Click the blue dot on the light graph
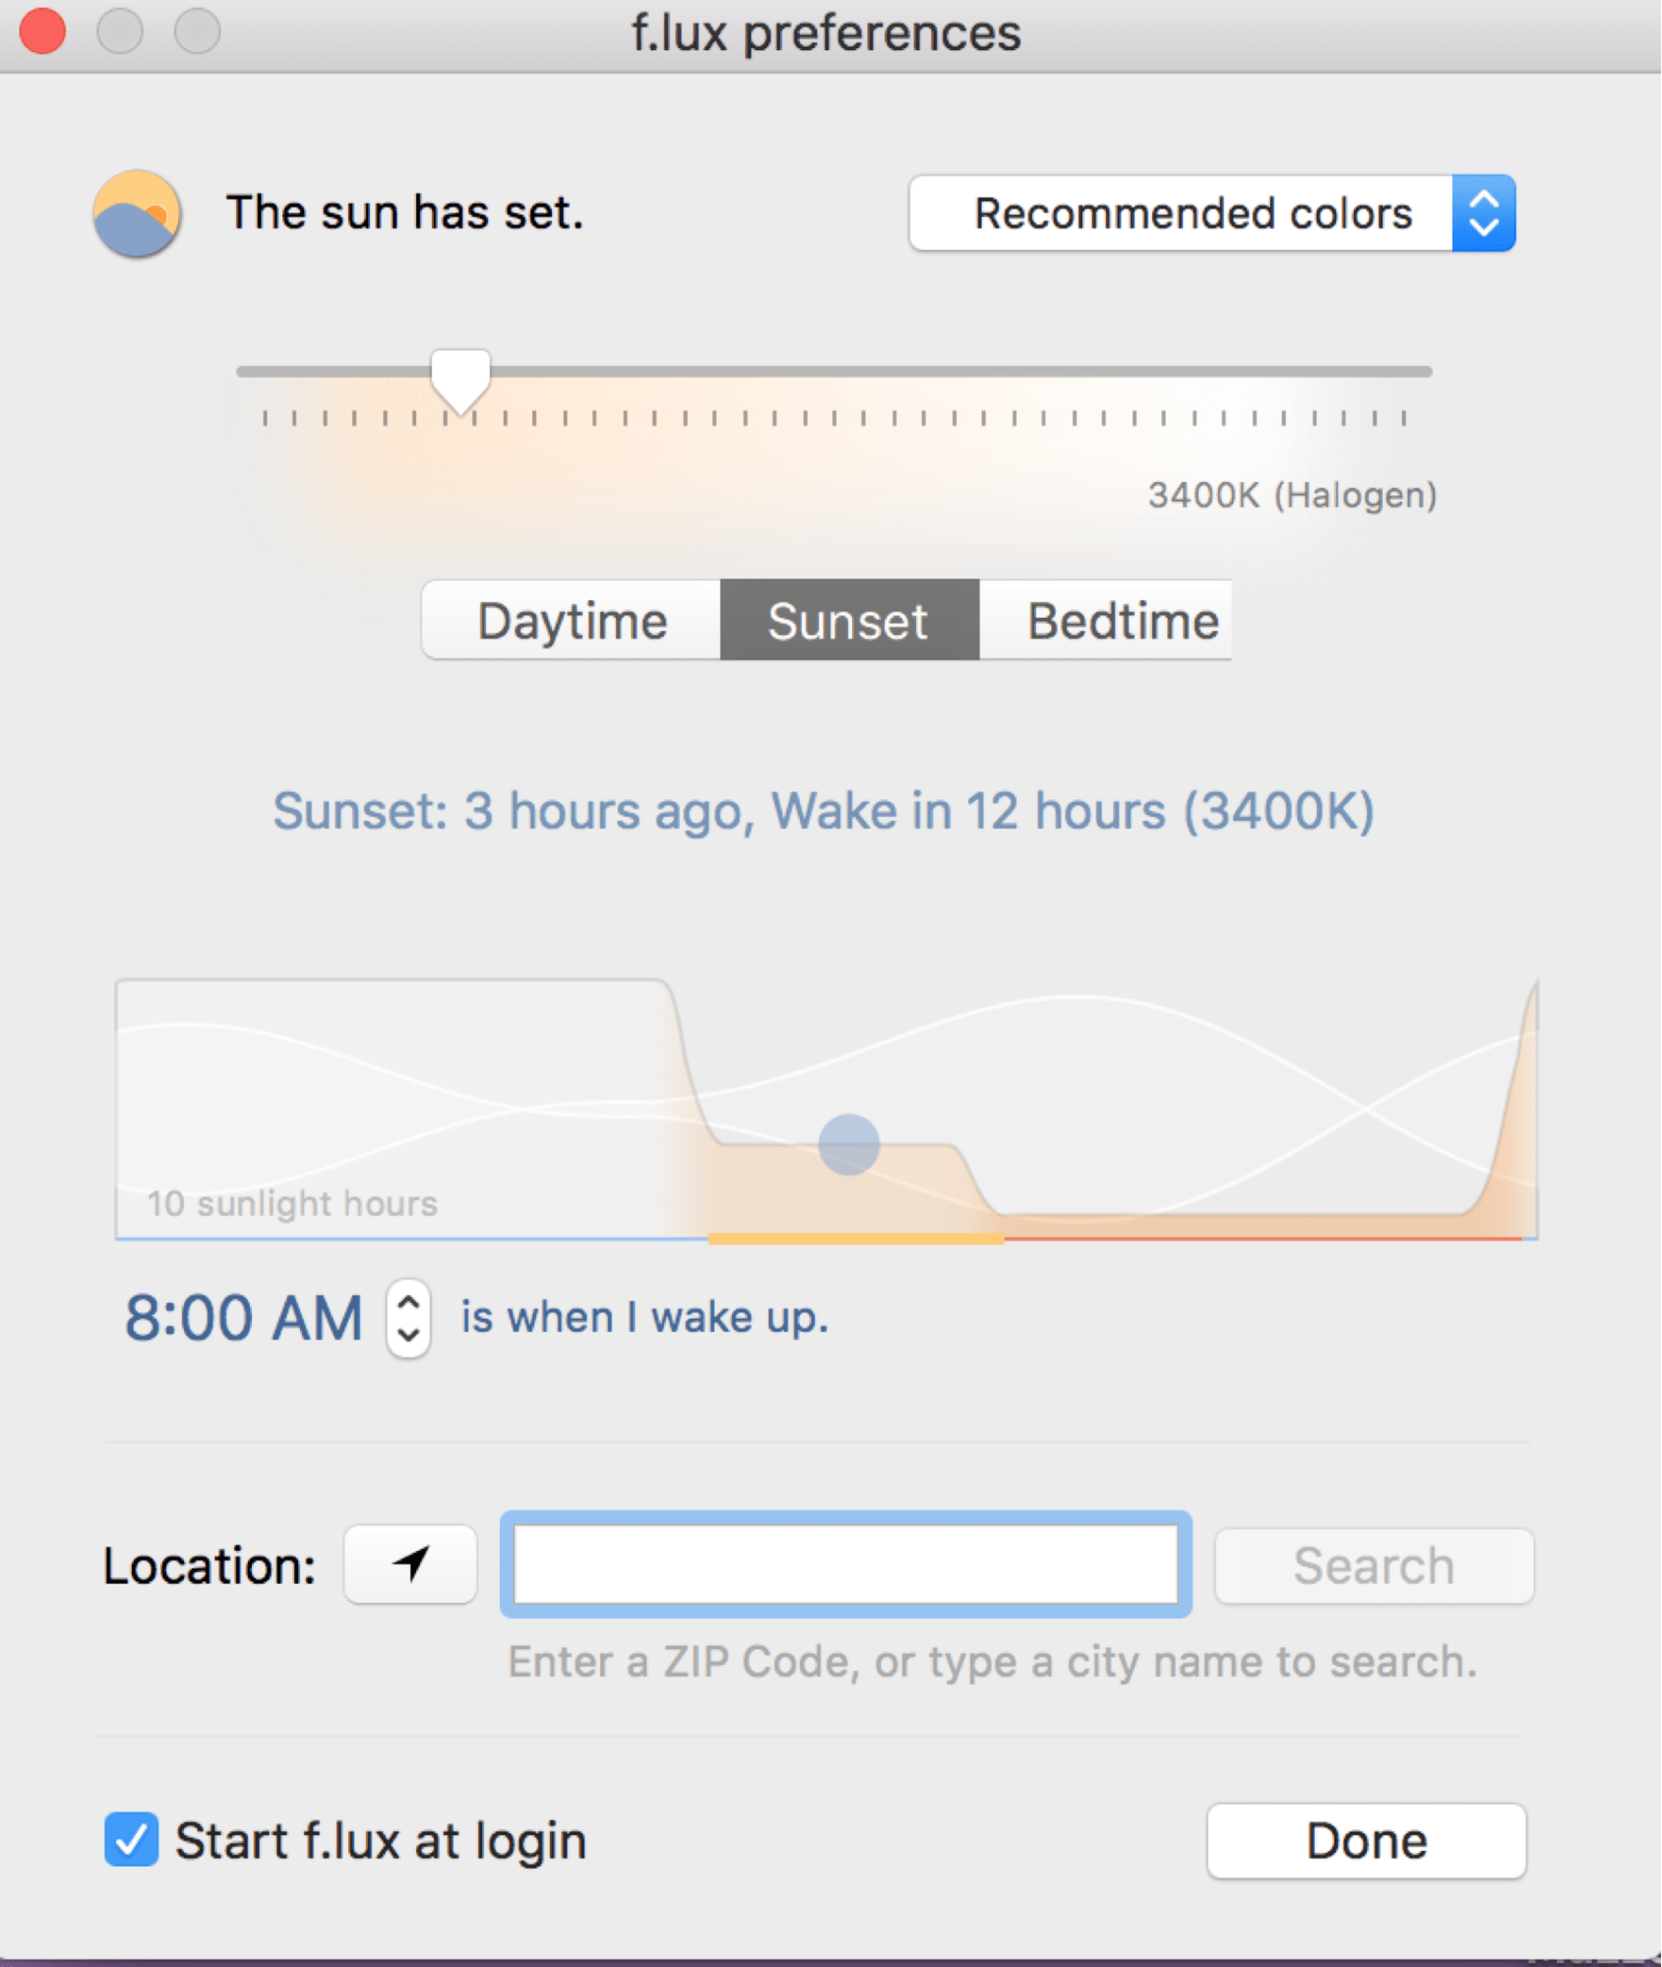The height and width of the screenshot is (1967, 1662). point(848,1144)
